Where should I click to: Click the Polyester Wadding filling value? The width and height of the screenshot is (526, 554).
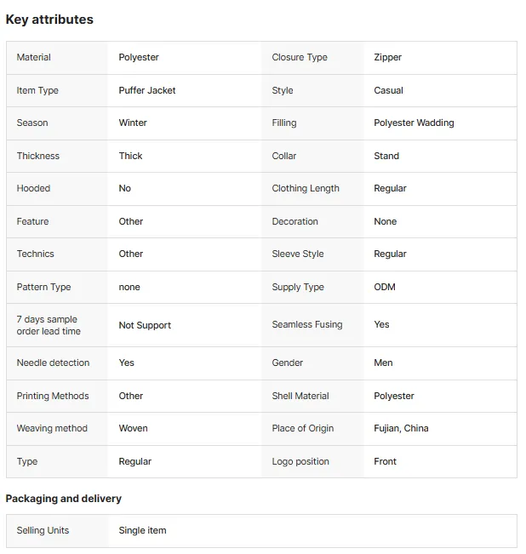click(x=414, y=123)
